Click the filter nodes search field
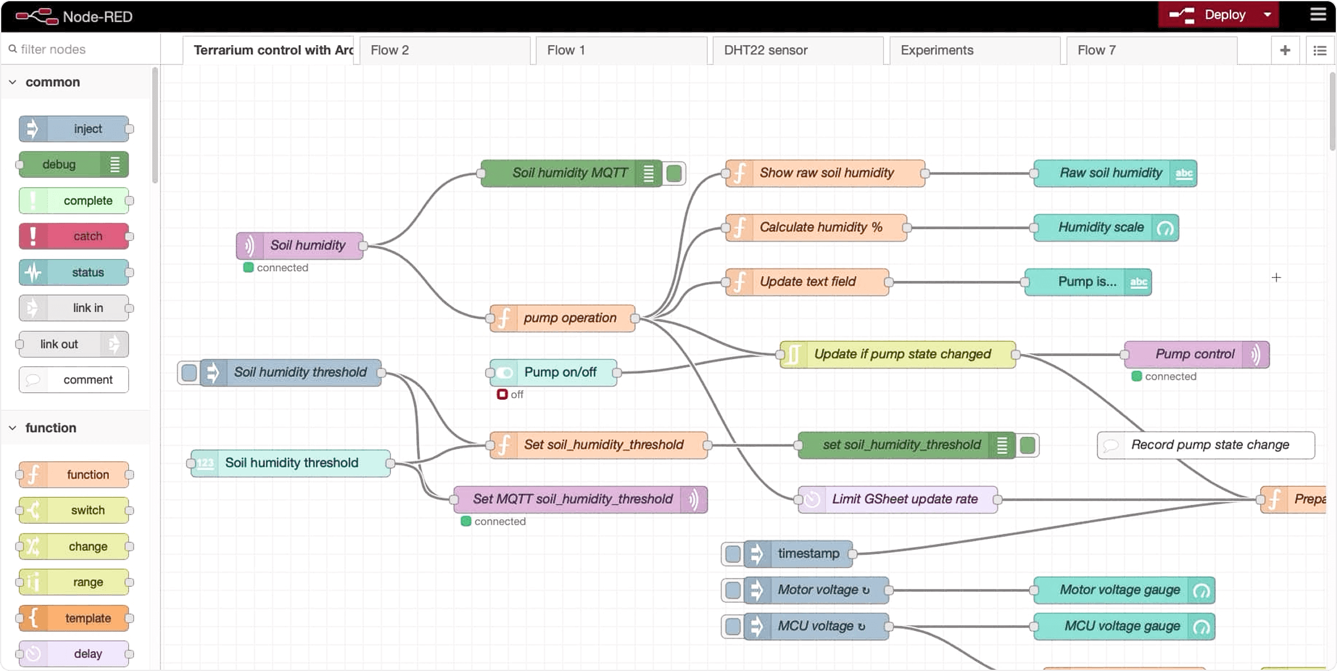The image size is (1337, 671). 74,49
